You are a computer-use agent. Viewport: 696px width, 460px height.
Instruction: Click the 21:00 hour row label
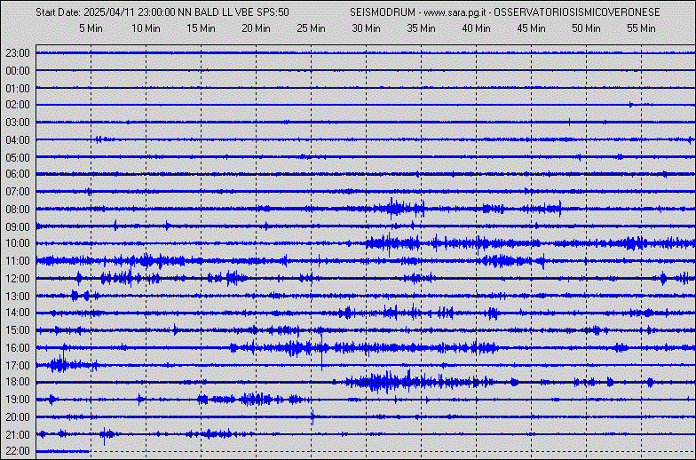[x=18, y=435]
